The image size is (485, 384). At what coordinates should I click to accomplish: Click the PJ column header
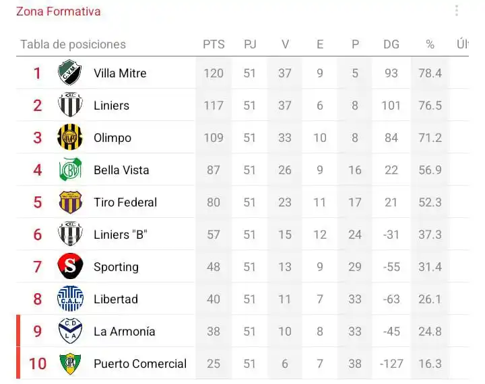tap(250, 44)
